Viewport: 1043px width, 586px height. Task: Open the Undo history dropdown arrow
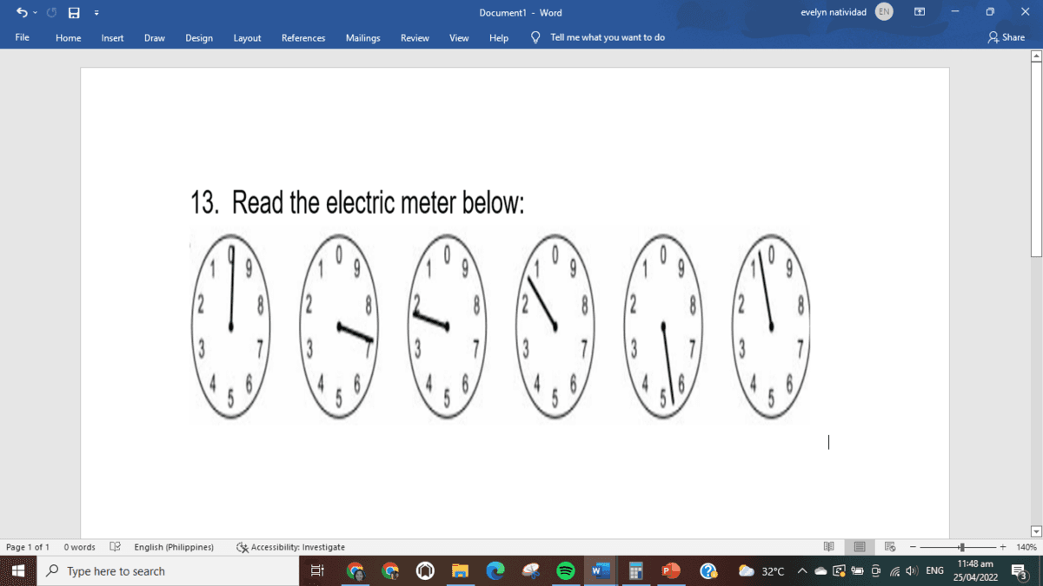(34, 13)
